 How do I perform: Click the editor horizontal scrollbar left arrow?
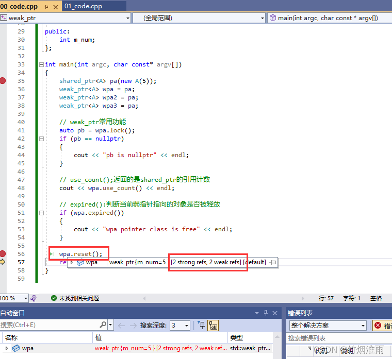click(144, 298)
